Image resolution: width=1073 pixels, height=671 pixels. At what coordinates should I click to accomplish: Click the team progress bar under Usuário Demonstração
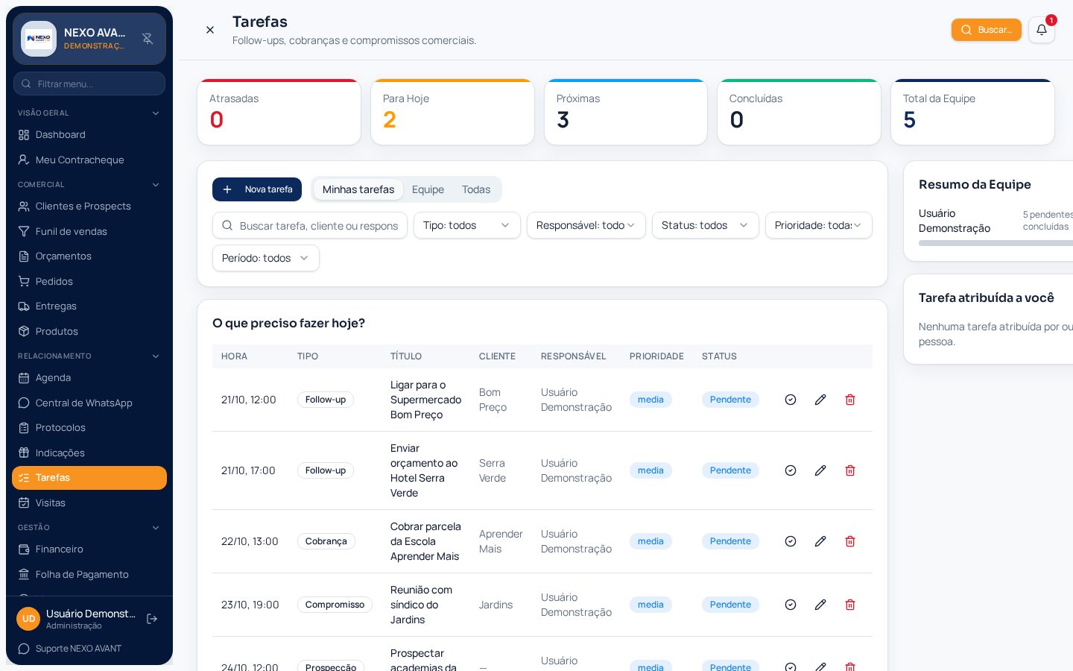pos(996,243)
